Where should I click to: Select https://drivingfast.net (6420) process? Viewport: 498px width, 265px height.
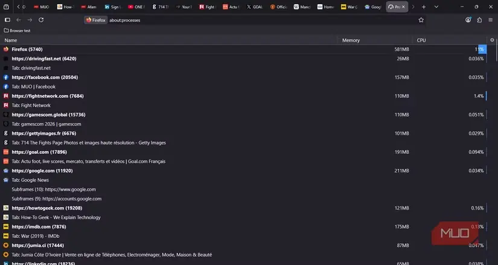pyautogui.click(x=244, y=59)
